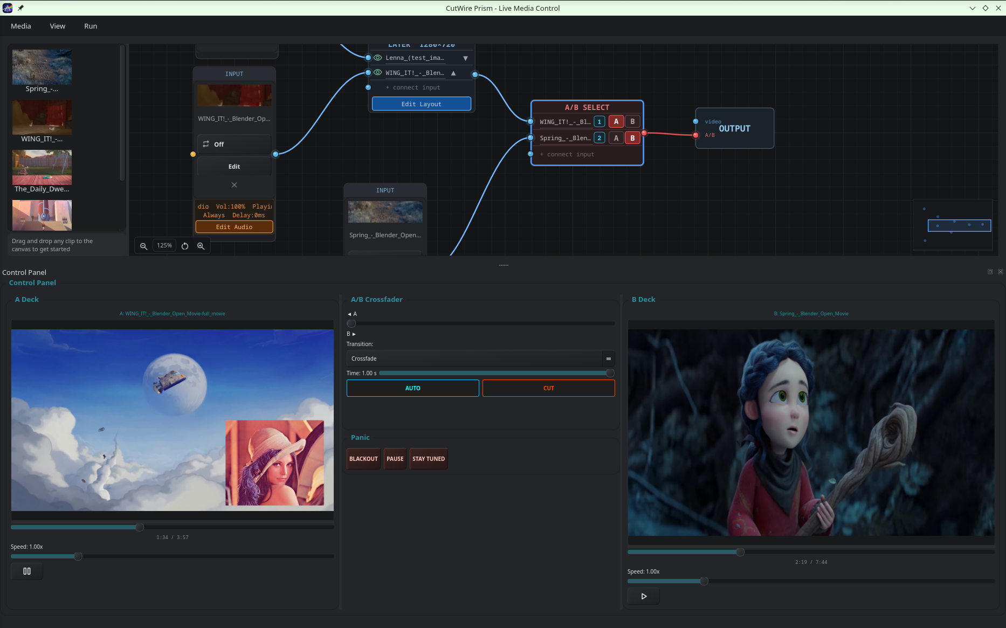
Task: Click Edit Layout button in layer node
Action: click(x=422, y=104)
